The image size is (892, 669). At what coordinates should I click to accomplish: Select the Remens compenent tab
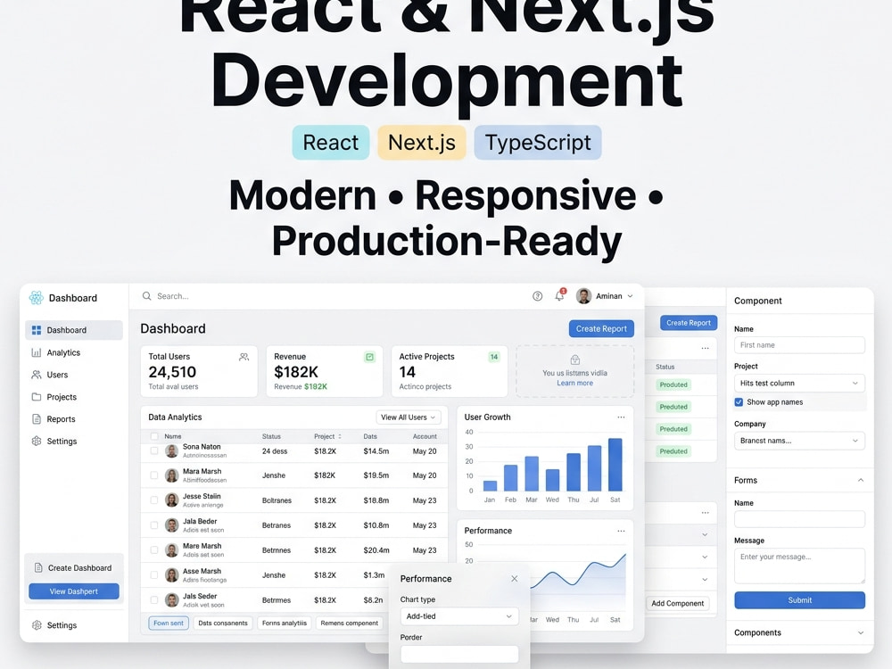point(350,623)
